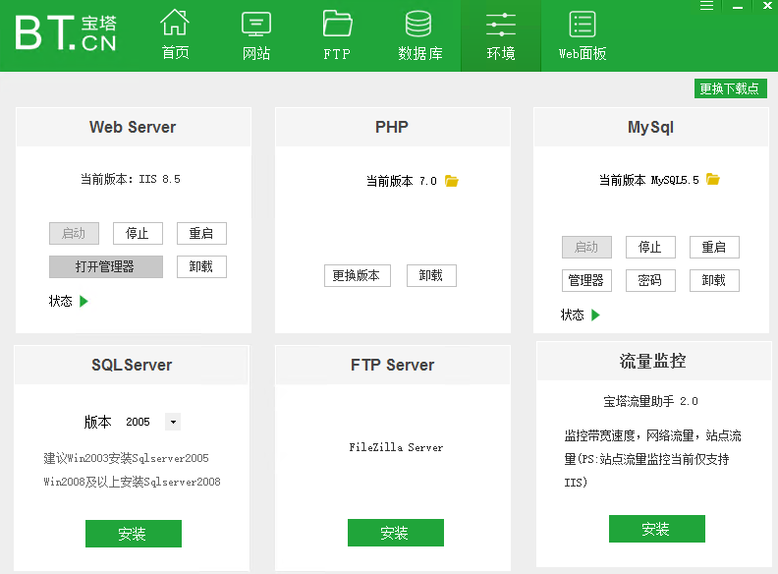Image resolution: width=778 pixels, height=574 pixels.
Task: Open the hamburger menu icon in title bar
Action: point(706,6)
